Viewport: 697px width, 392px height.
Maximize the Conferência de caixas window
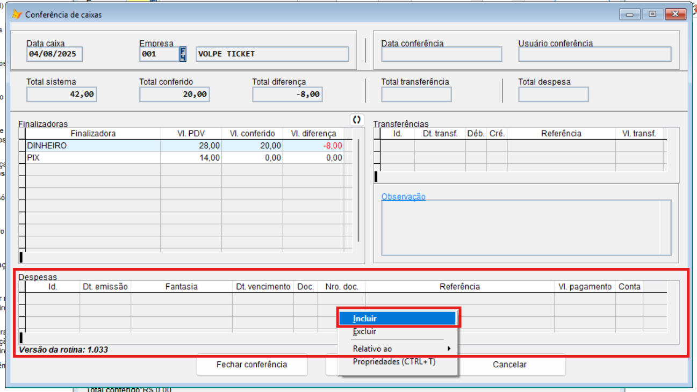pyautogui.click(x=652, y=14)
